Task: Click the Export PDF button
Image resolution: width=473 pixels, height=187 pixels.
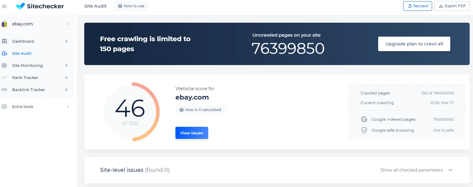Action: coord(452,6)
